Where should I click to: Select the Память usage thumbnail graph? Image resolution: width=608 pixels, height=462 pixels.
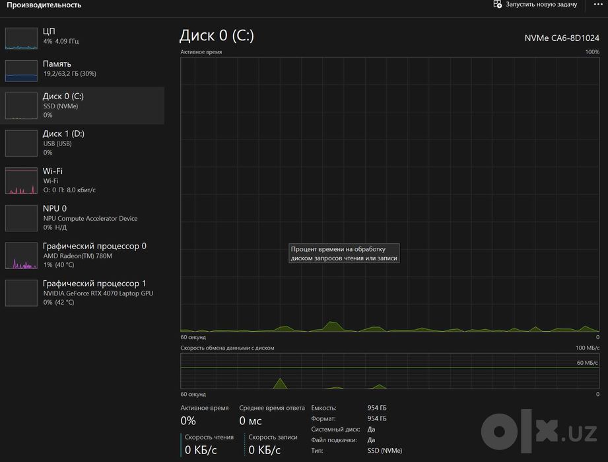(21, 71)
